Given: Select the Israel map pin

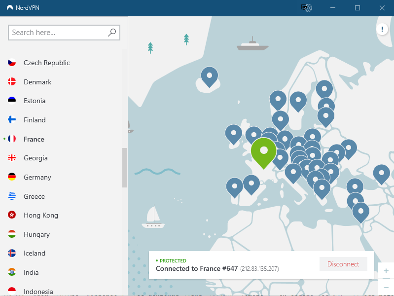Looking at the screenshot, I should click(360, 212).
